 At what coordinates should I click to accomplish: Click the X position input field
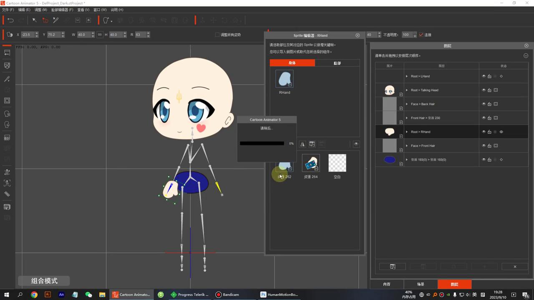(28, 35)
